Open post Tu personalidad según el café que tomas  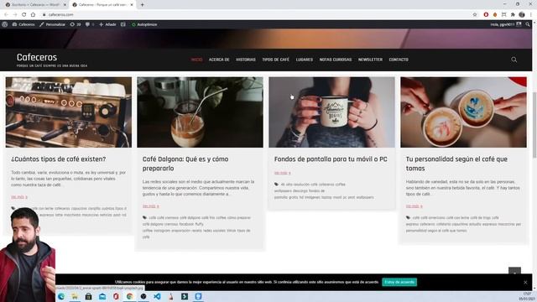click(x=456, y=164)
